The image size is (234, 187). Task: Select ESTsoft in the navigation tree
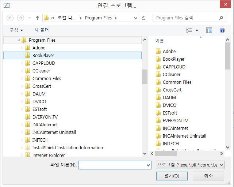click(39, 109)
